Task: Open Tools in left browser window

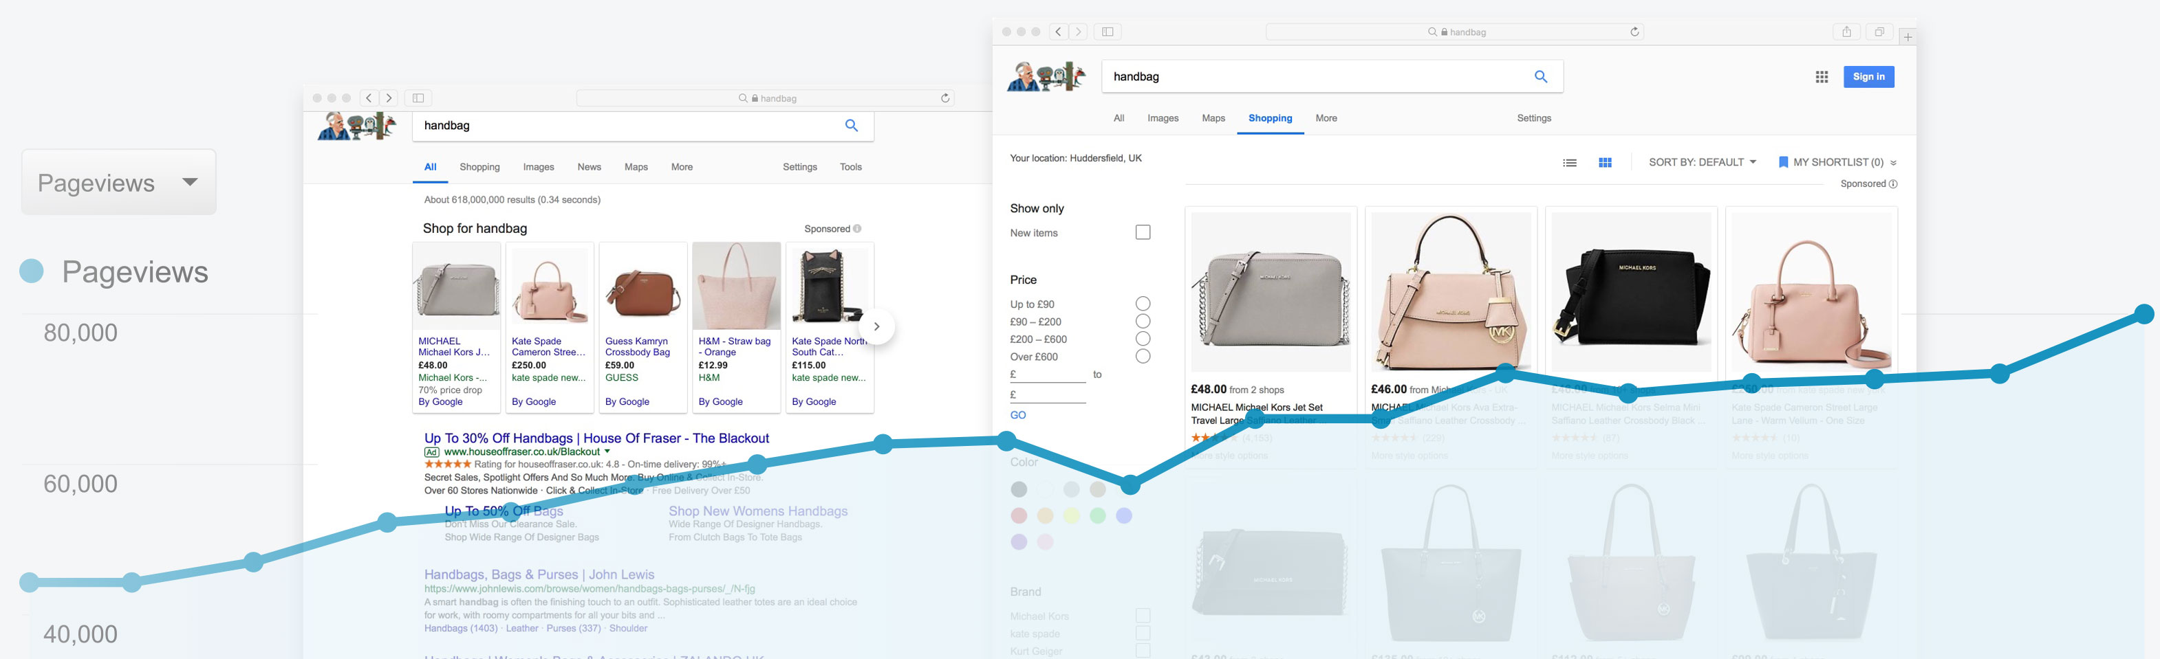Action: [851, 168]
